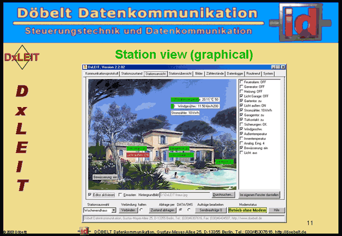This screenshot has height=236, width=342.
Task: Click the Zustand abfragen button
Action: click(x=163, y=210)
